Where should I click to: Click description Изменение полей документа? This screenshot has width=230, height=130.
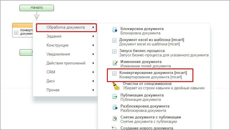point(146,66)
